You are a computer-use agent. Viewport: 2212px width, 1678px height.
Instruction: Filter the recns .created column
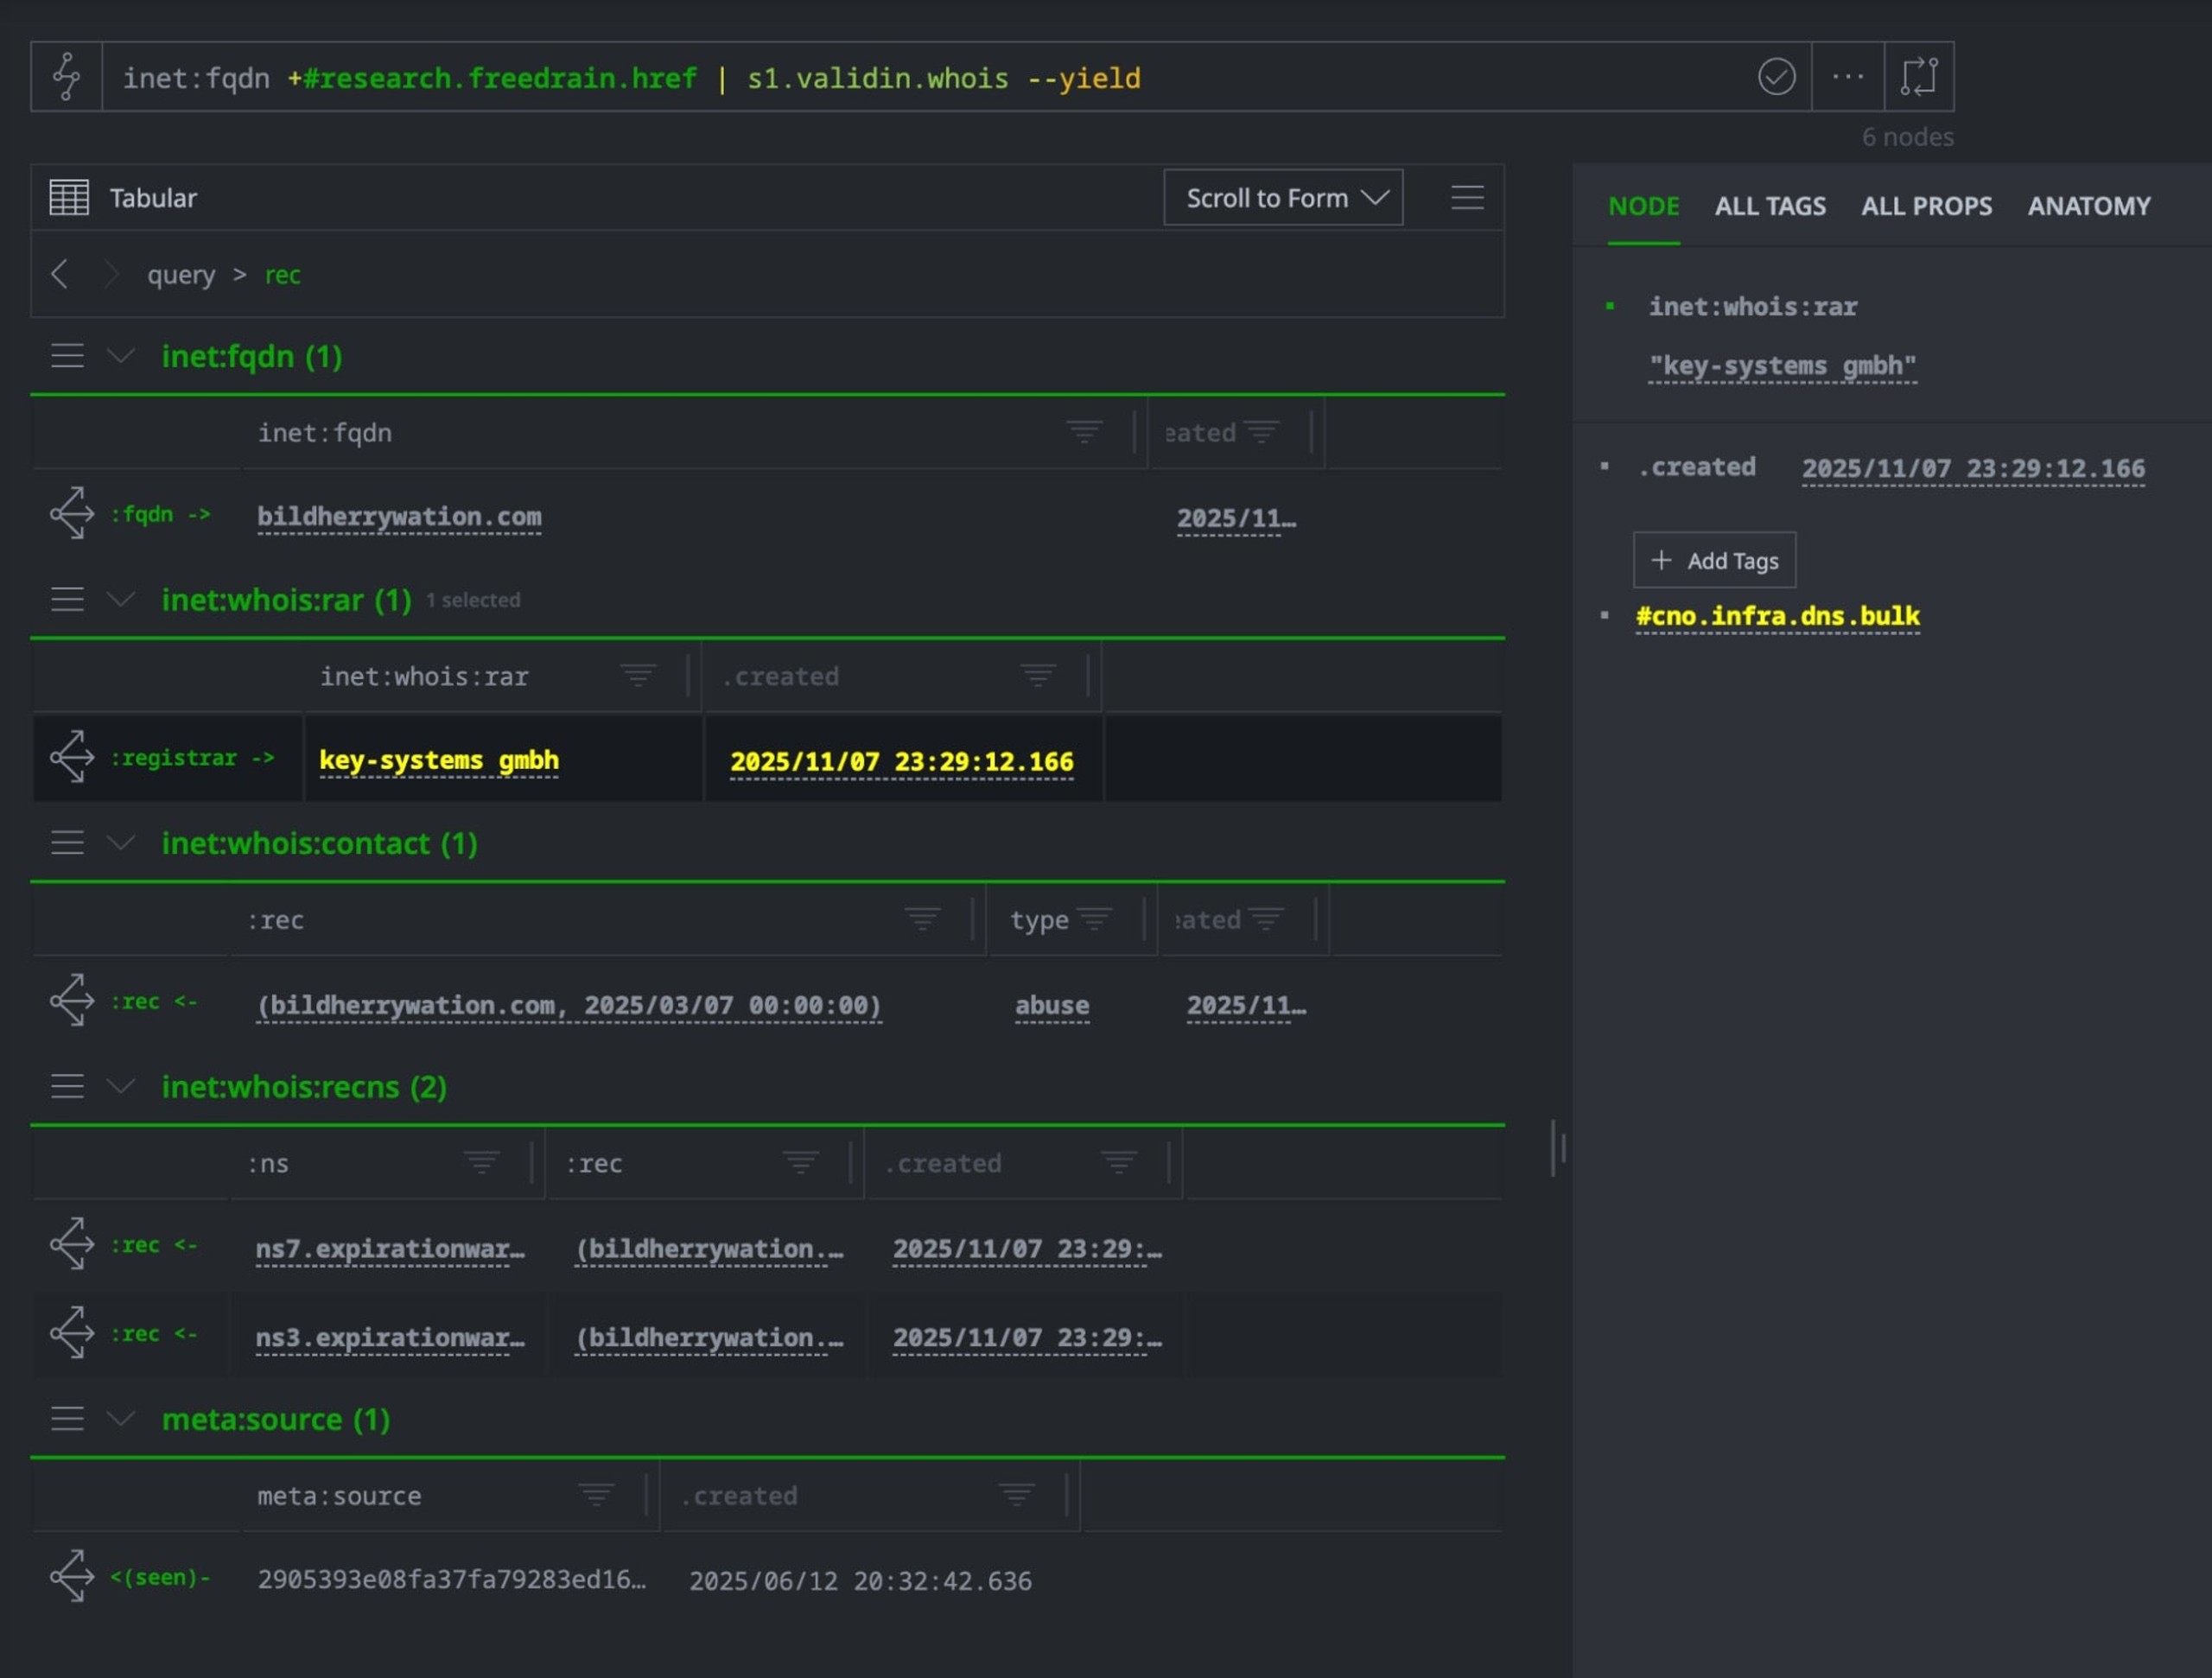point(1119,1163)
